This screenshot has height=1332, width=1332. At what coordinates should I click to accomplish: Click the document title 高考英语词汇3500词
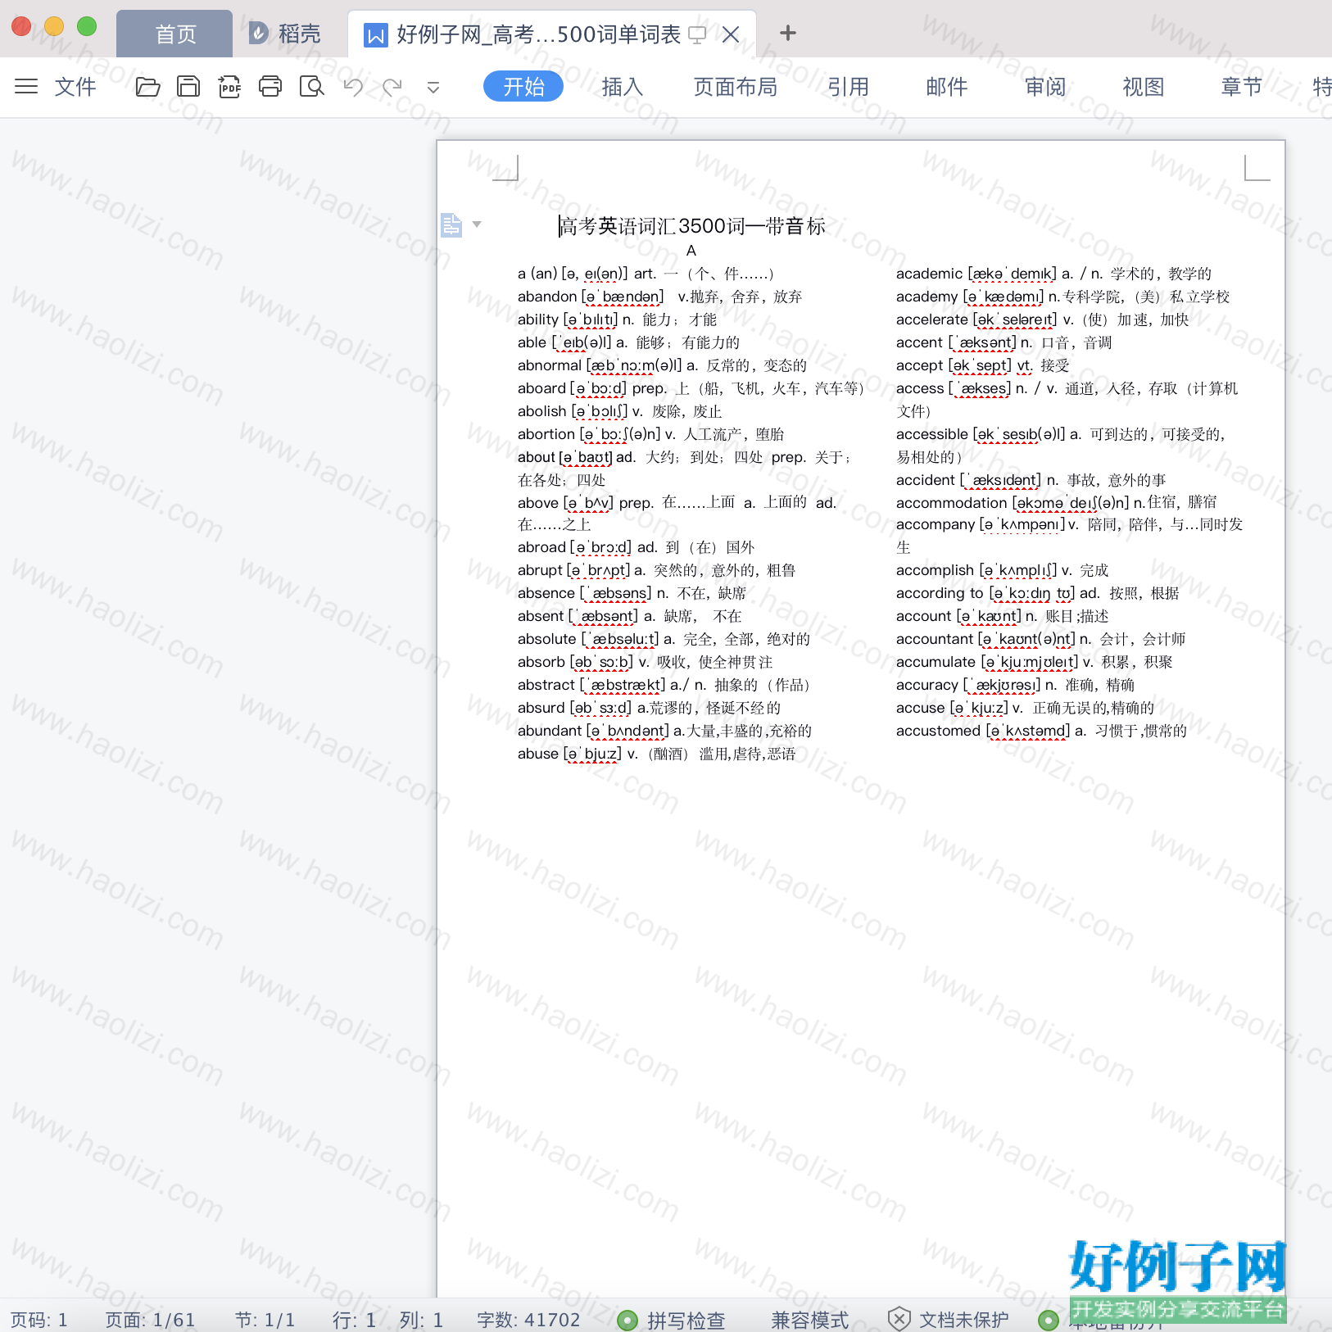pos(692,226)
